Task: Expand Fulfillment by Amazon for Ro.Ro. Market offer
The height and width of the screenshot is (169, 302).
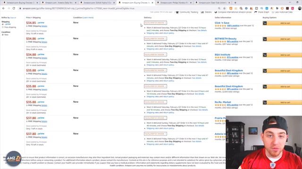Action: pos(155,102)
